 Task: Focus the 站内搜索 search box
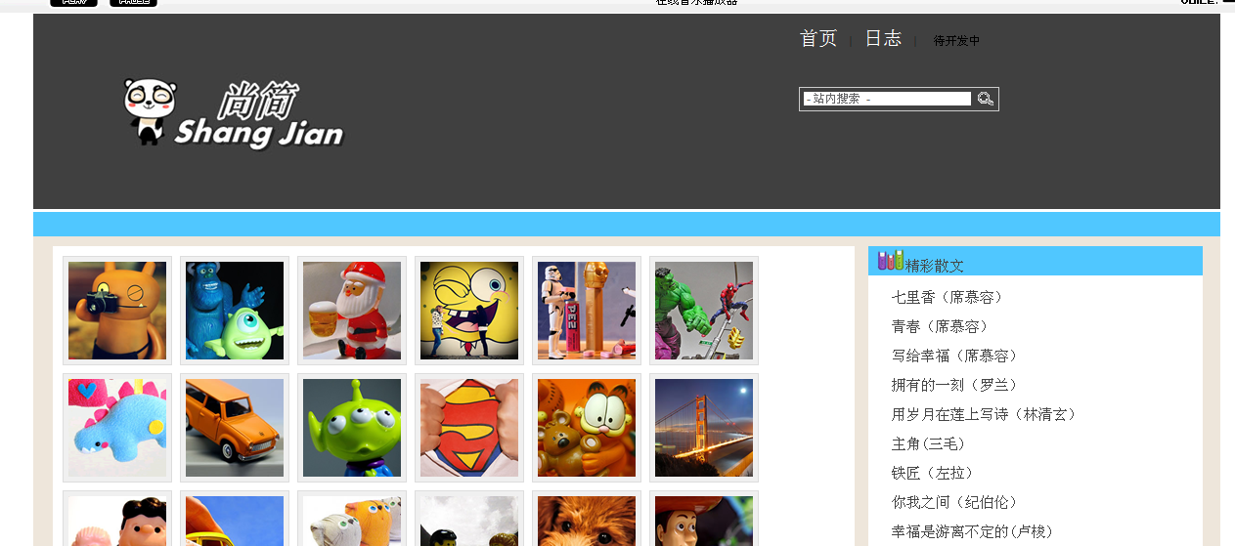[887, 99]
